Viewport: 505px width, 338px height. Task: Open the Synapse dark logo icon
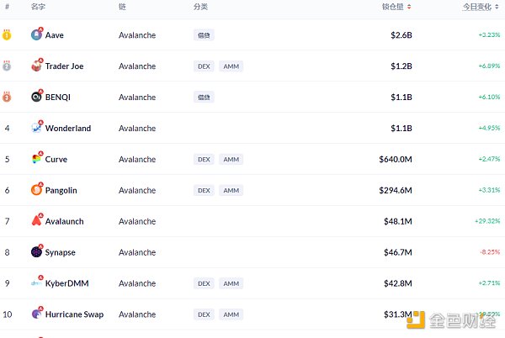pos(36,251)
